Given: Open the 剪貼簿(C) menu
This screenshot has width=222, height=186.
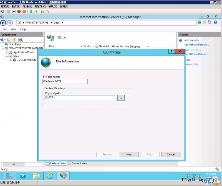Looking at the screenshot, I should [x=40, y=6].
